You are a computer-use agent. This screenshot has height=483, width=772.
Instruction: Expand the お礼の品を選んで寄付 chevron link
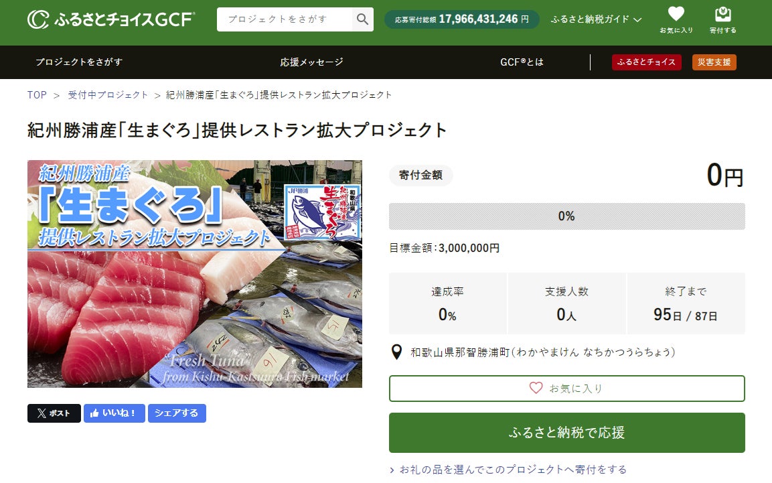[509, 470]
